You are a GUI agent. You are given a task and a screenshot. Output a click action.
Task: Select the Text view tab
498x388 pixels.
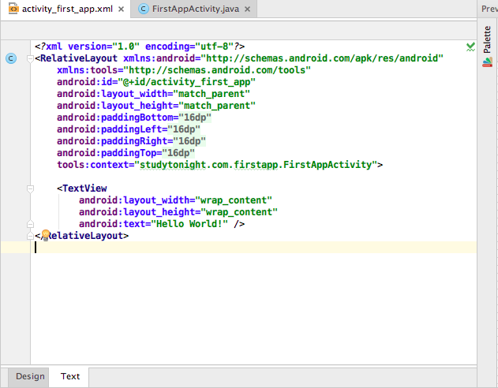point(70,376)
